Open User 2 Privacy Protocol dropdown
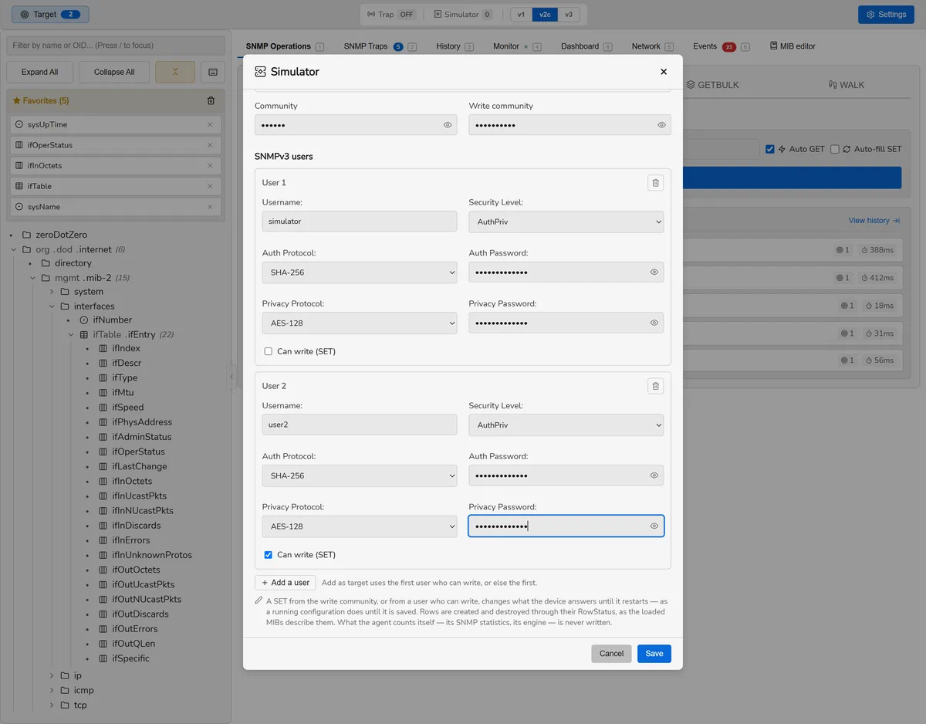This screenshot has width=926, height=724. [x=360, y=526]
